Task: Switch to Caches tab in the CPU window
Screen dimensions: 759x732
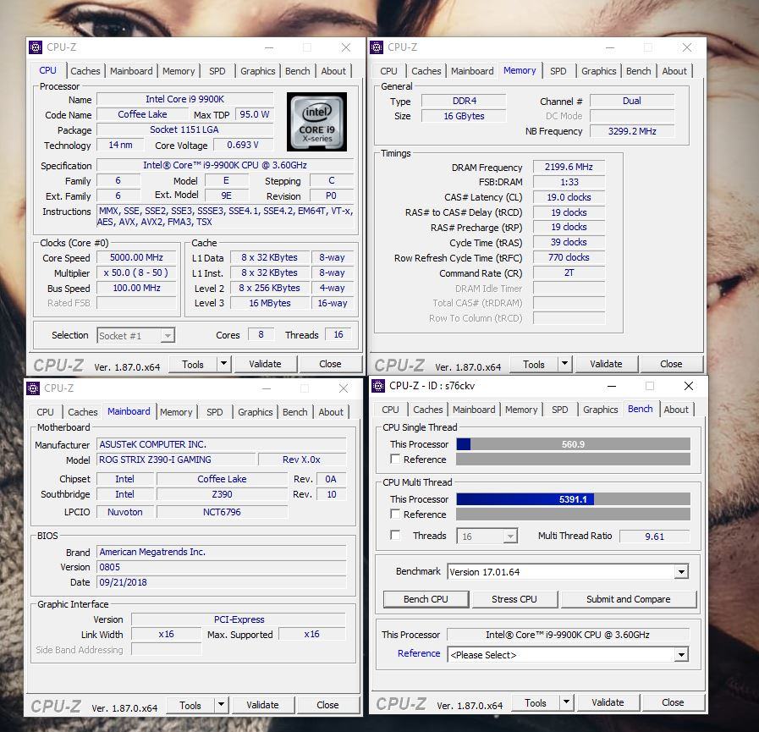Action: pyautogui.click(x=85, y=71)
